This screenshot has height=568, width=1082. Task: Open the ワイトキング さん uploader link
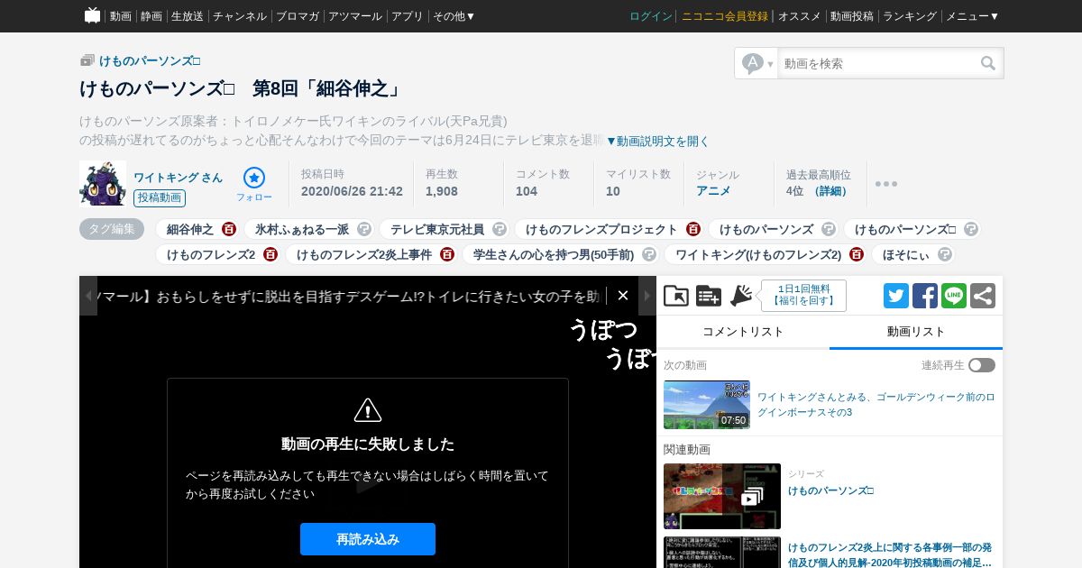click(178, 177)
